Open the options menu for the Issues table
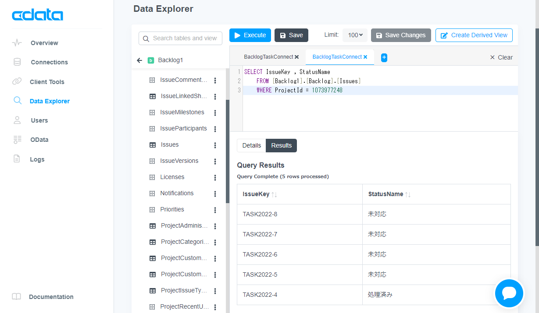The height and width of the screenshot is (313, 539). 215,144
